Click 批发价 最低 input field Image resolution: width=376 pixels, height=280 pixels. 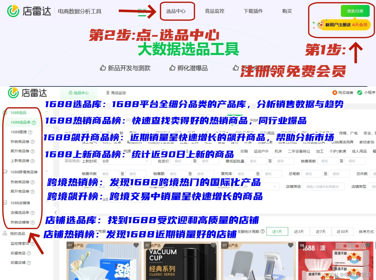tap(182, 161)
